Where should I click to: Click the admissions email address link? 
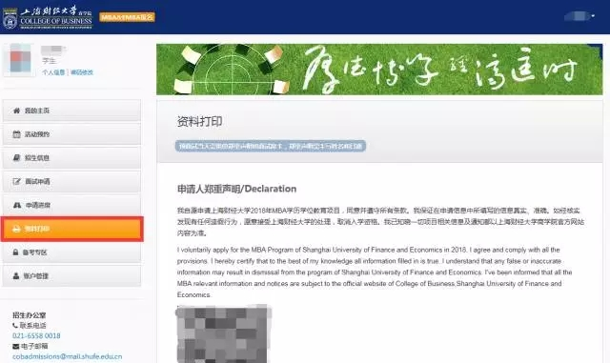[x=68, y=356]
